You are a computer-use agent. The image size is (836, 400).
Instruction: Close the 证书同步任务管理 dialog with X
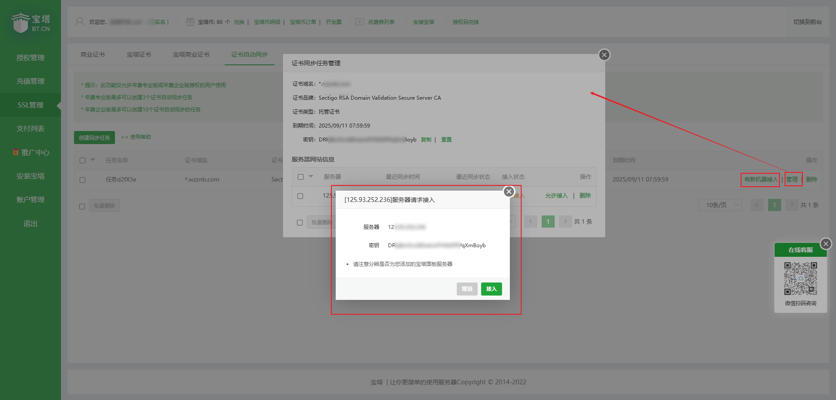604,55
